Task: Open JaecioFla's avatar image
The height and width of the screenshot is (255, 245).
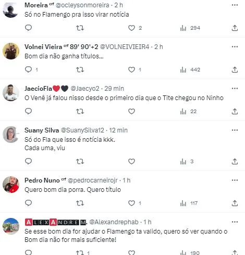Action: [11, 93]
